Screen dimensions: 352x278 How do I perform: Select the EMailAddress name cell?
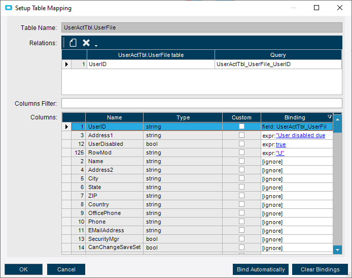click(114, 230)
